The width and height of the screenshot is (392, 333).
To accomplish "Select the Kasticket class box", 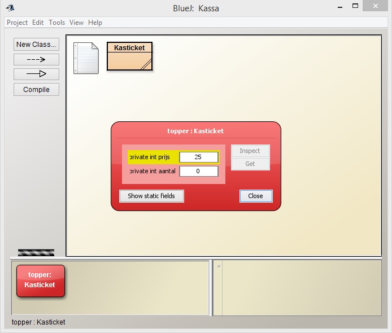I will [x=129, y=56].
